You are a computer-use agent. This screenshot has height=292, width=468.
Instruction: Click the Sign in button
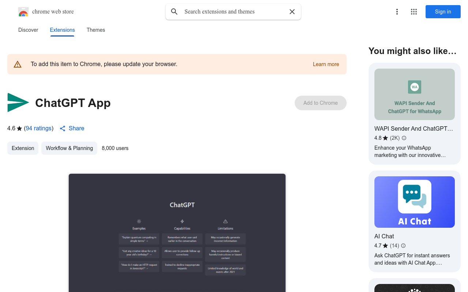click(x=443, y=12)
